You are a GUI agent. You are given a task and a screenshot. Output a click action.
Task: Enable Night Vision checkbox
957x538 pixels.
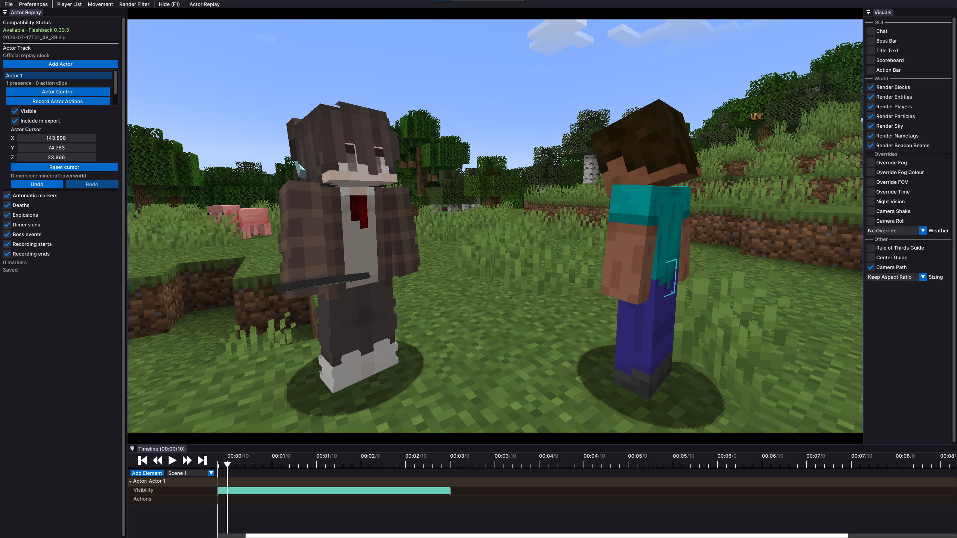871,201
